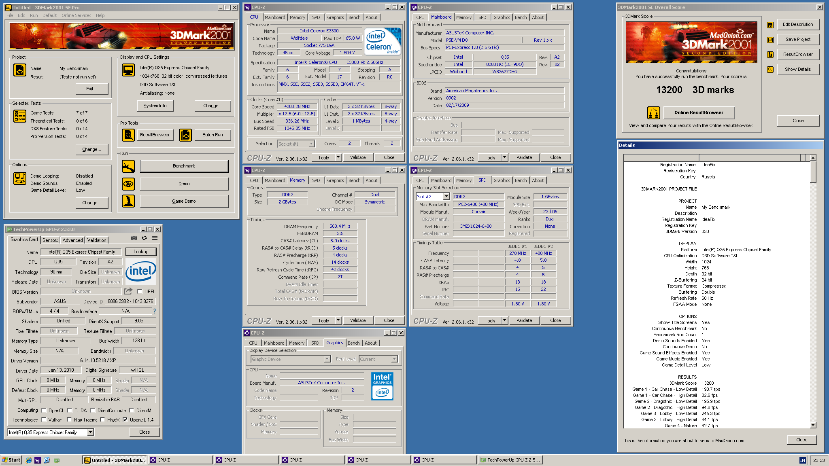Open the Online Services menu in 3DMark
The image size is (829, 466).
76,15
